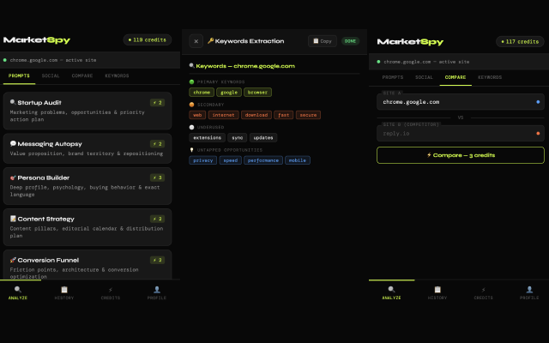Switch to PROMPTS tab in right panel

point(393,77)
